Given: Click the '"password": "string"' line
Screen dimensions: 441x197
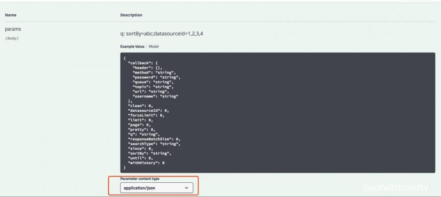Looking at the screenshot, I should (156, 77).
